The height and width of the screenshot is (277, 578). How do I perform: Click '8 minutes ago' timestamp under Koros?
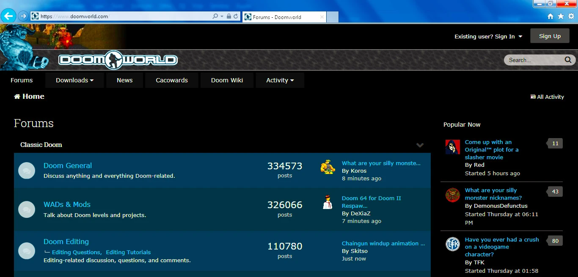click(361, 178)
